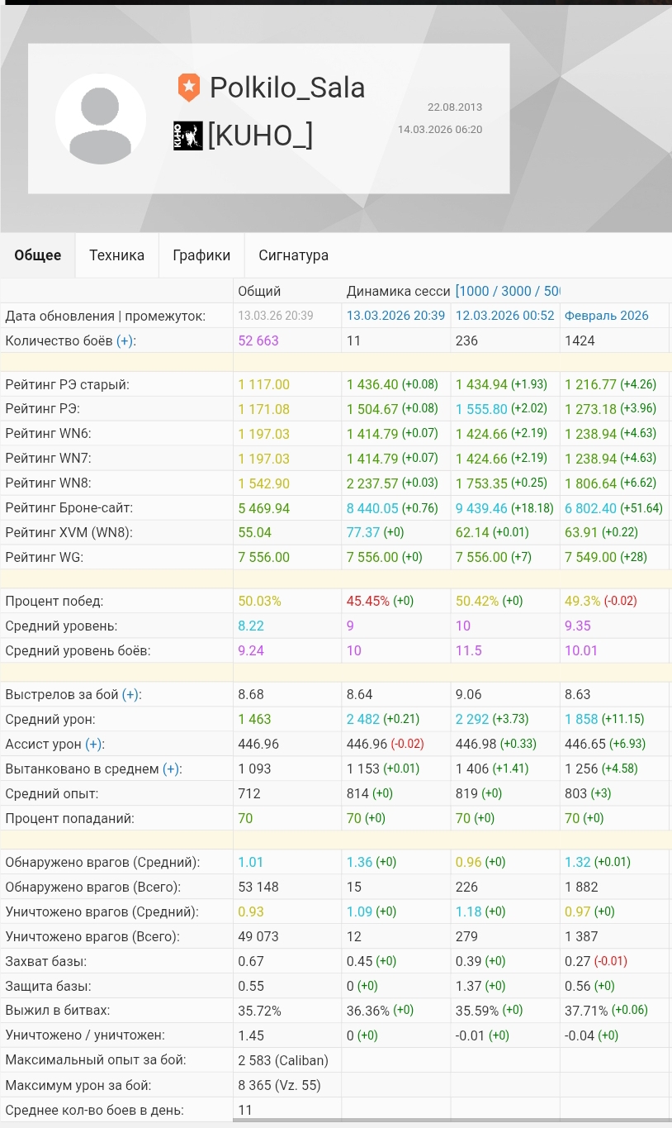Expand the plus next to Количество боёв
The width and height of the screenshot is (672, 1128).
pyautogui.click(x=126, y=340)
